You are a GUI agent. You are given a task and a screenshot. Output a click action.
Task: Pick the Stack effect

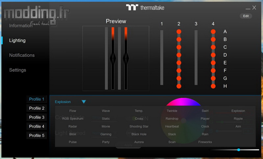pos(172,134)
